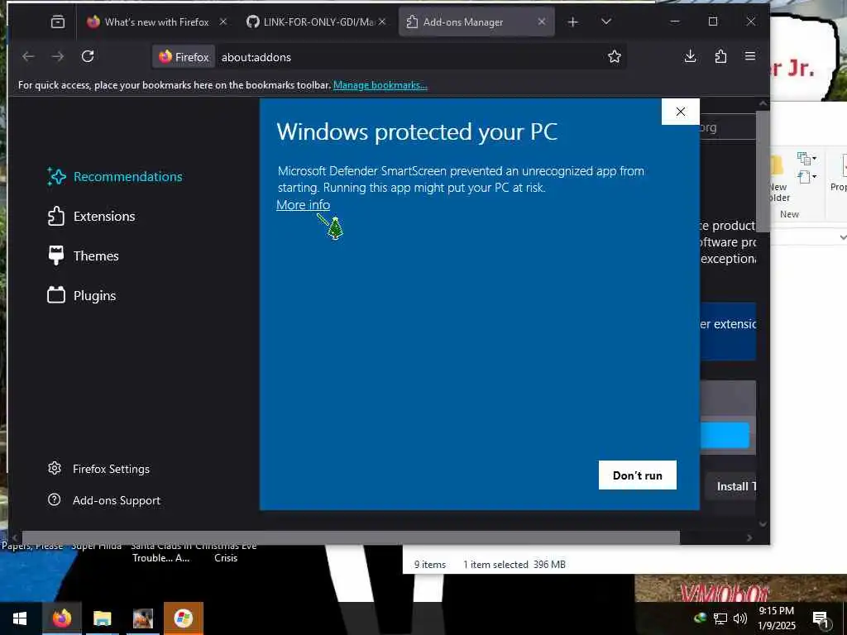Expand the Easy access dropdown in Explorer ribbon

(807, 177)
